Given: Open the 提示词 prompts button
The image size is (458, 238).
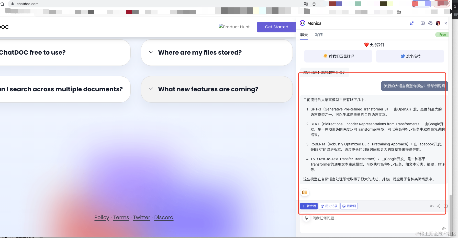Looking at the screenshot, I should point(349,206).
